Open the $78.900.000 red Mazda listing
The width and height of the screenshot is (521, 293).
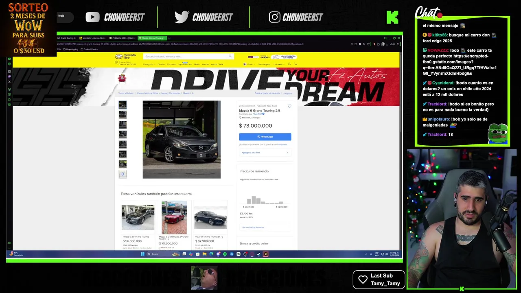pos(174,225)
